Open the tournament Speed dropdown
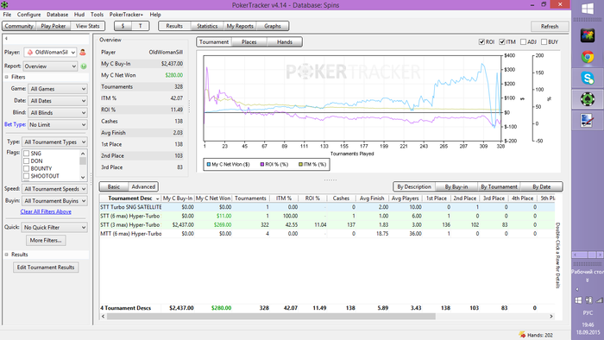604x340 pixels. [54, 189]
